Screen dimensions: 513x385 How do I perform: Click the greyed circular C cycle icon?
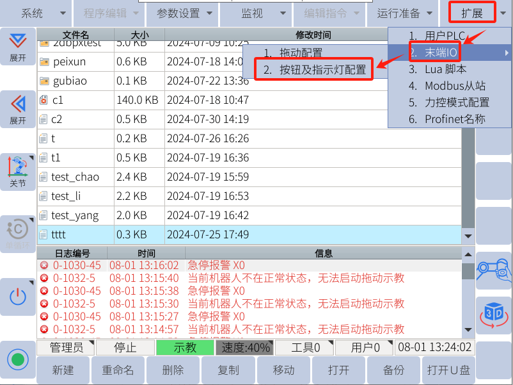pos(17,233)
